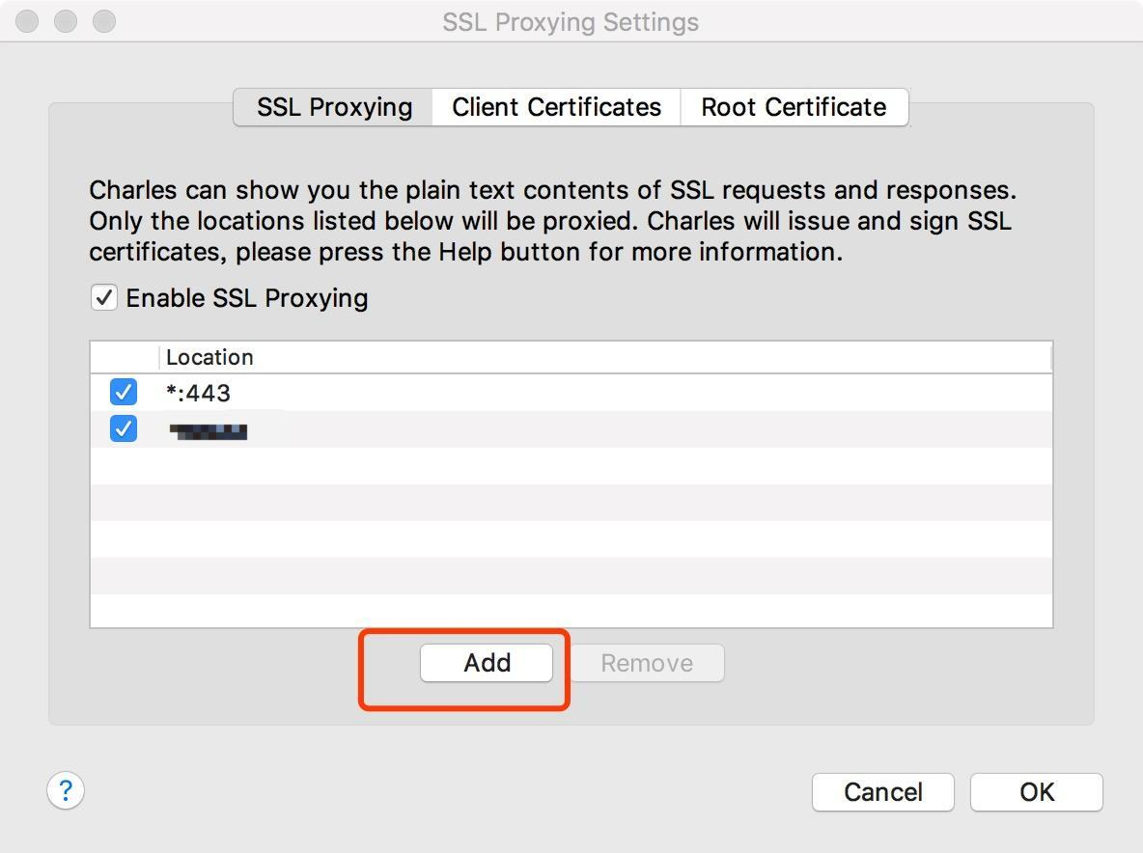
Task: Minimize the settings window
Action: coord(65,20)
